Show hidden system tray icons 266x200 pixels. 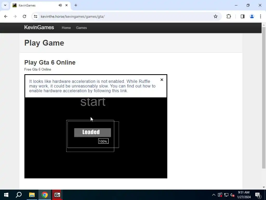click(x=214, y=195)
